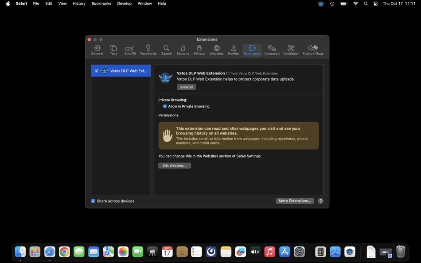421x263 pixels.
Task: Open App Store from the Dock
Action: (285, 252)
